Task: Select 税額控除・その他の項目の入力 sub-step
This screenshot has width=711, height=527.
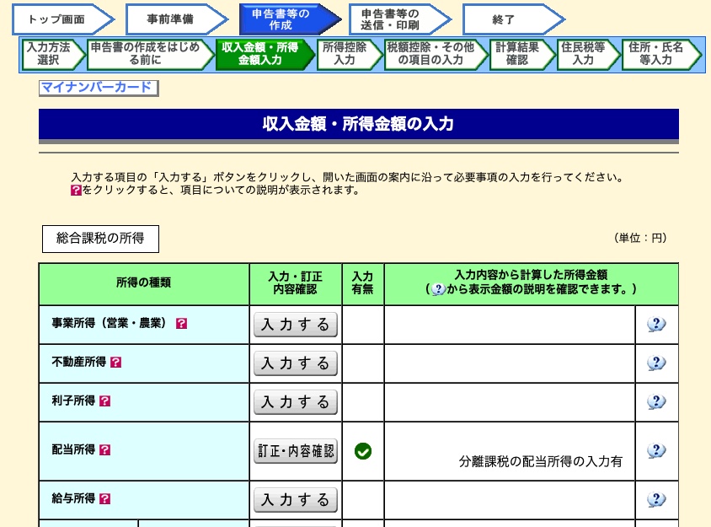Action: tap(436, 54)
